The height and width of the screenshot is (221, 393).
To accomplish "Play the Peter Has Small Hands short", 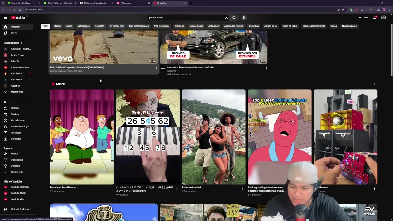I will [x=82, y=137].
